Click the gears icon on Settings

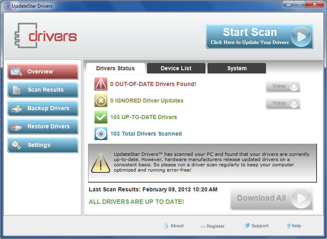(17, 145)
